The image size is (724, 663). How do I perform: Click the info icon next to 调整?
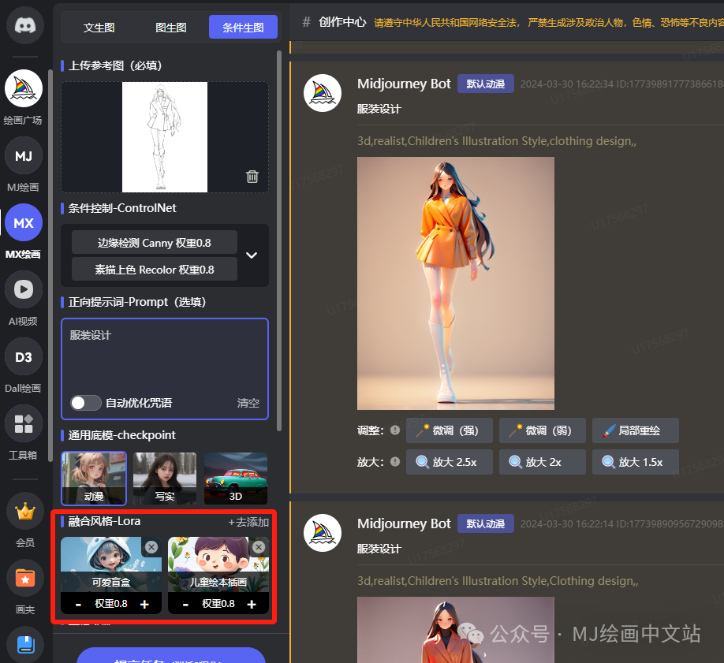[397, 430]
